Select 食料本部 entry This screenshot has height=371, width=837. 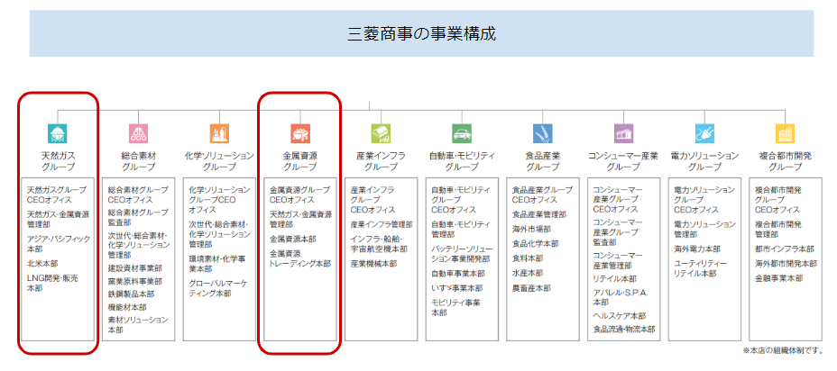pyautogui.click(x=528, y=258)
